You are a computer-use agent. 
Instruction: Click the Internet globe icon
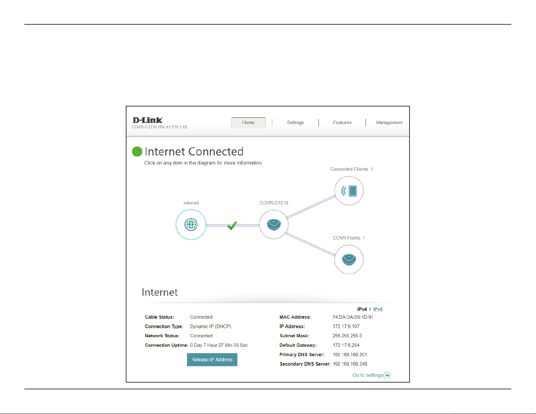(191, 224)
